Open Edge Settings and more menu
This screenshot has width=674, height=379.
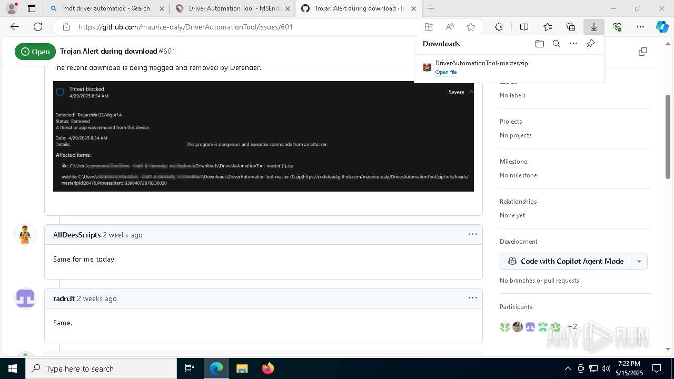click(640, 27)
